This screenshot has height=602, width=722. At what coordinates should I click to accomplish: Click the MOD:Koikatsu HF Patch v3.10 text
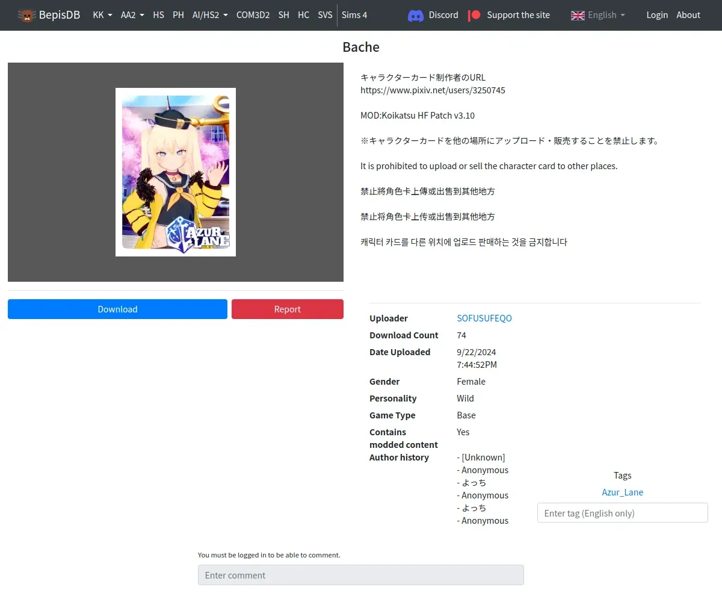pyautogui.click(x=418, y=115)
